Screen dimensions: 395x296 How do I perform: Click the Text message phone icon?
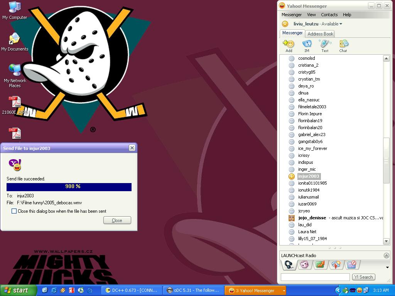click(x=325, y=44)
